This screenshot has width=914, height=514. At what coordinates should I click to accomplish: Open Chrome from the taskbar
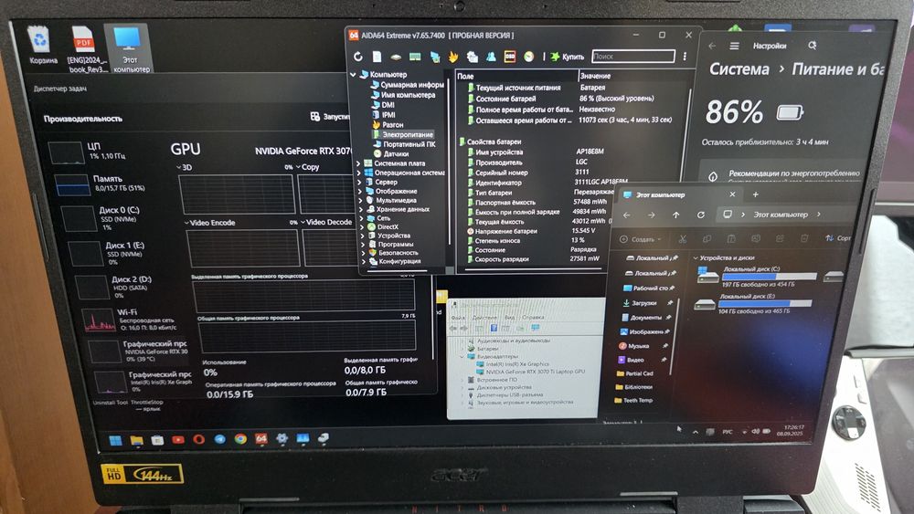(x=240, y=439)
